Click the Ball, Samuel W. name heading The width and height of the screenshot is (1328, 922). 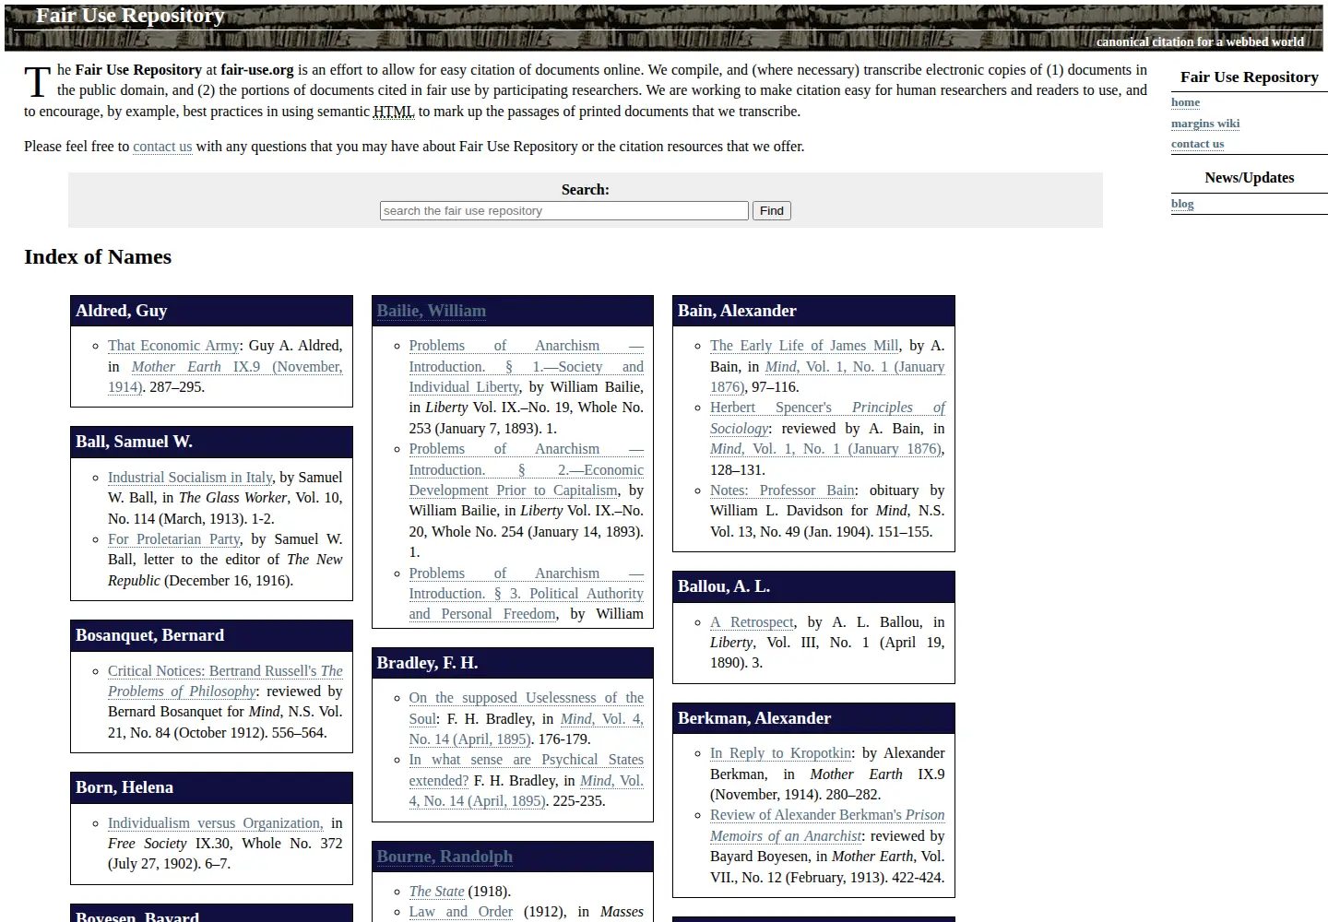(134, 442)
